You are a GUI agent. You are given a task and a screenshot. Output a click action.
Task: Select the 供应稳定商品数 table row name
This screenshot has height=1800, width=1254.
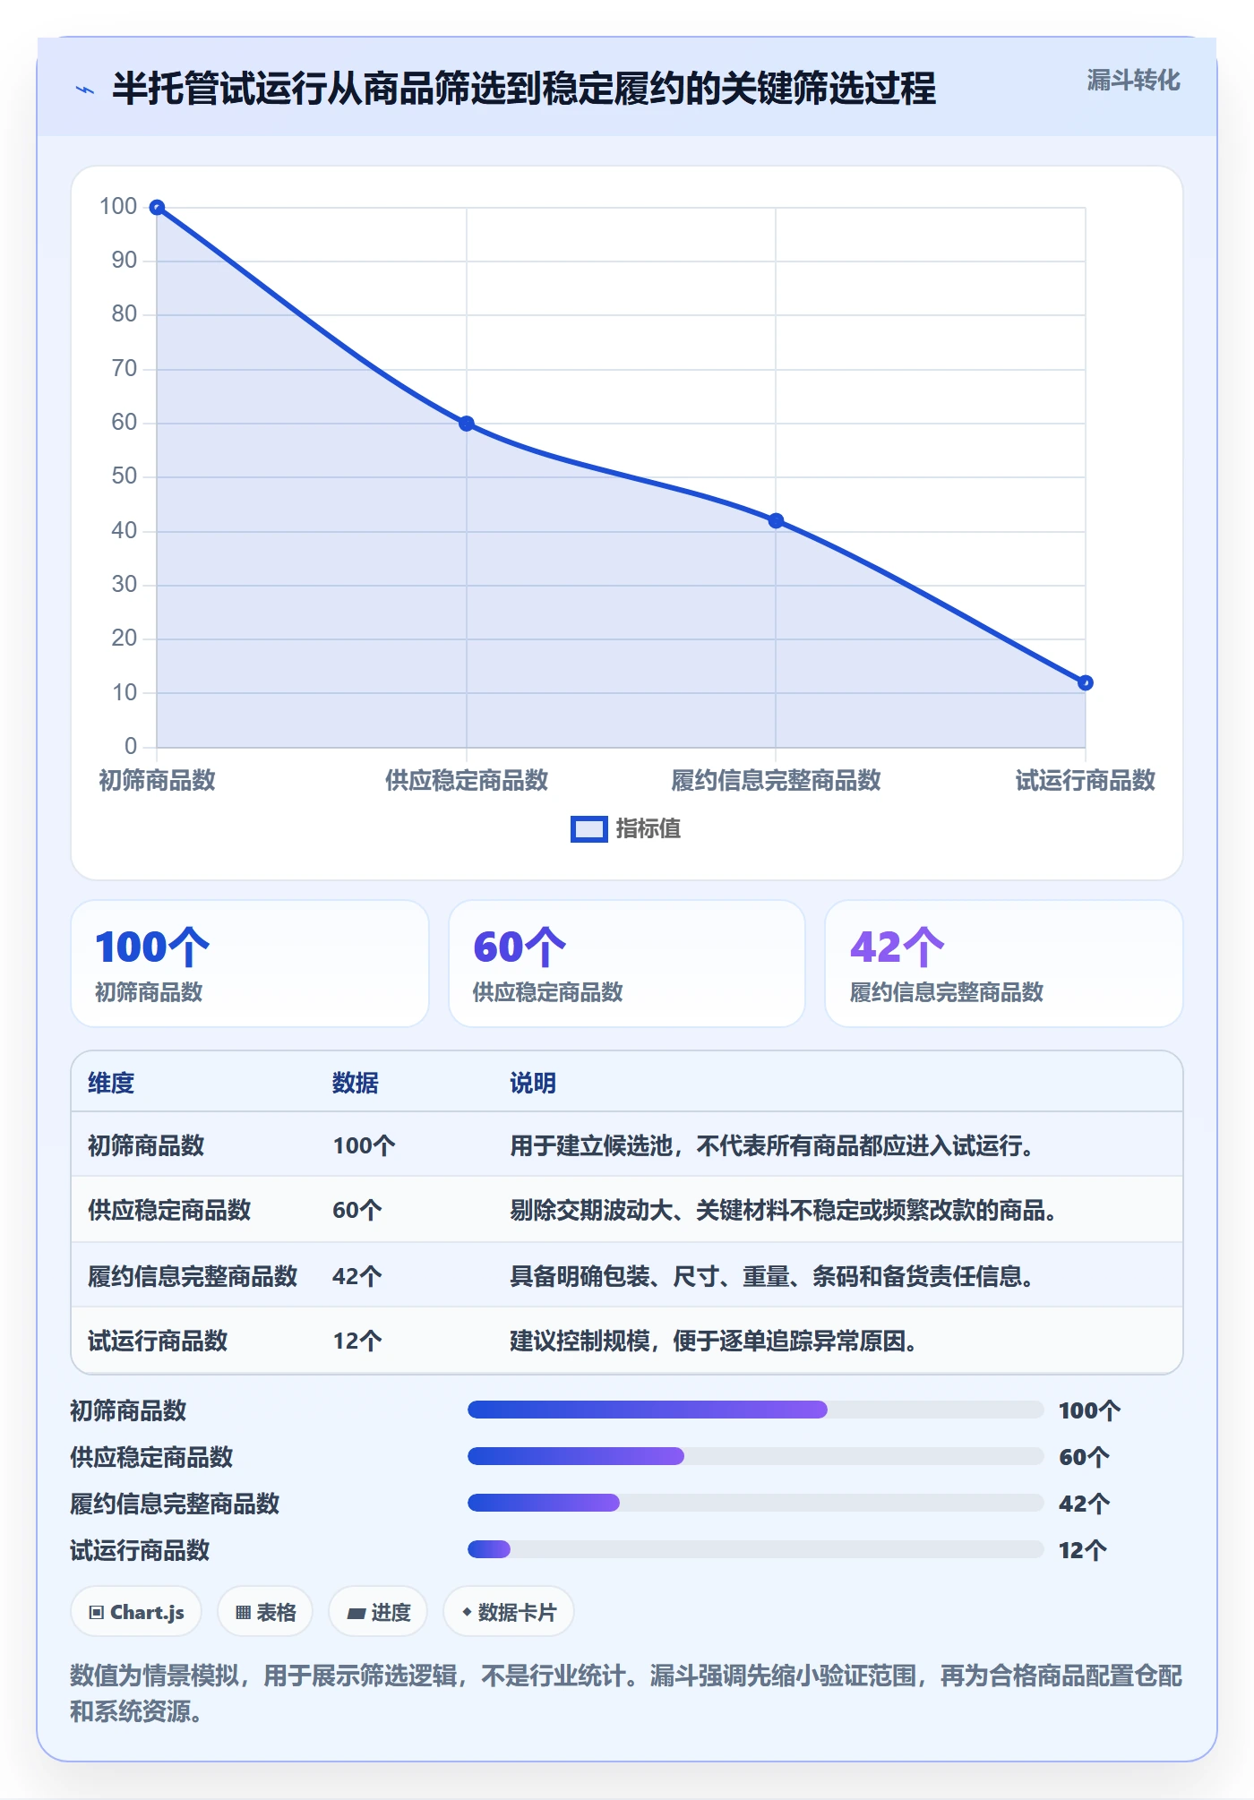pos(169,1211)
